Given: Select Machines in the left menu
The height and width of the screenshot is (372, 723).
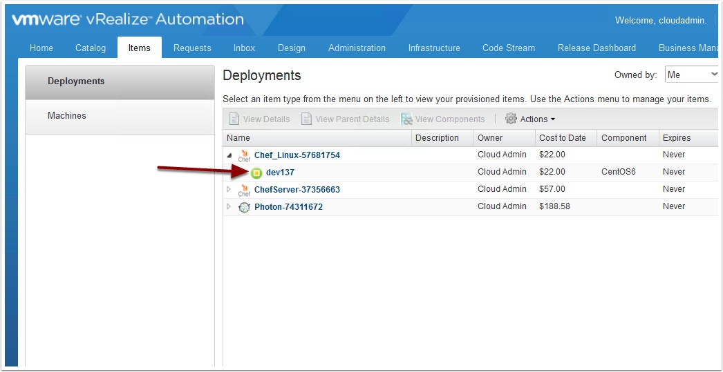Looking at the screenshot, I should pyautogui.click(x=120, y=116).
